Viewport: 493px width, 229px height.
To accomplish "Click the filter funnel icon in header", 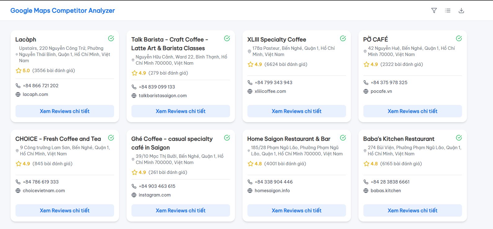I will pos(434,11).
